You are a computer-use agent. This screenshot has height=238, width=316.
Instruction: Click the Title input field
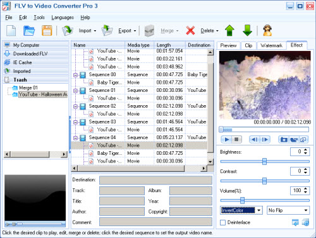[122, 201]
